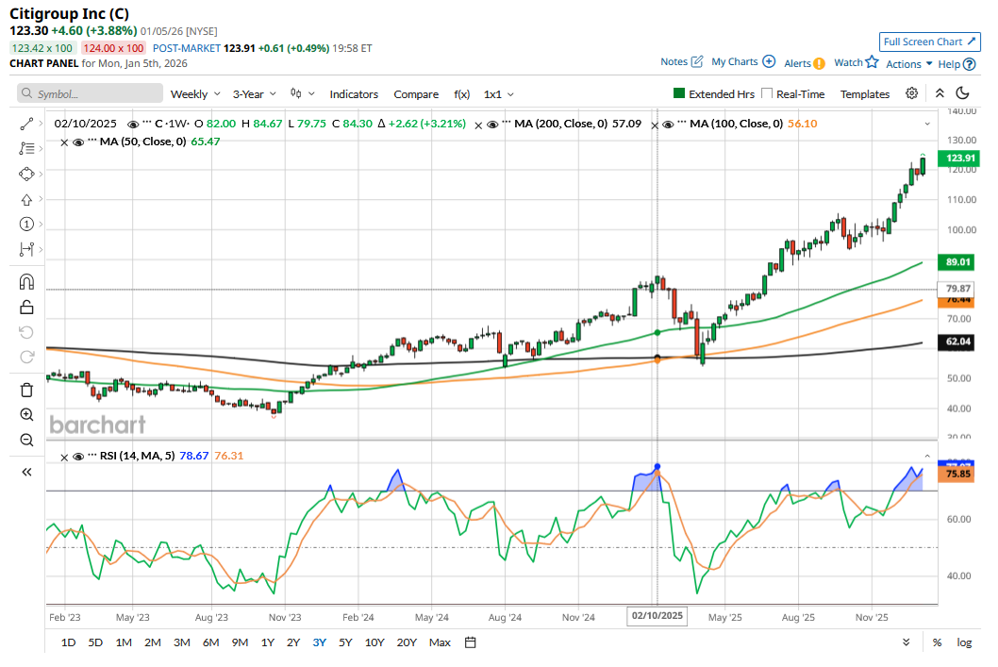
Task: Open the Weekly frequency dropdown
Action: pyautogui.click(x=195, y=94)
